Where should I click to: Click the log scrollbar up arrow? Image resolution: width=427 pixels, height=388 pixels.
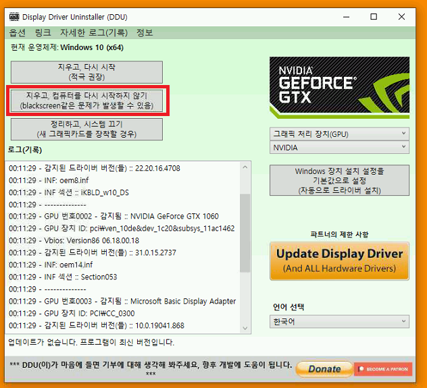(245, 167)
